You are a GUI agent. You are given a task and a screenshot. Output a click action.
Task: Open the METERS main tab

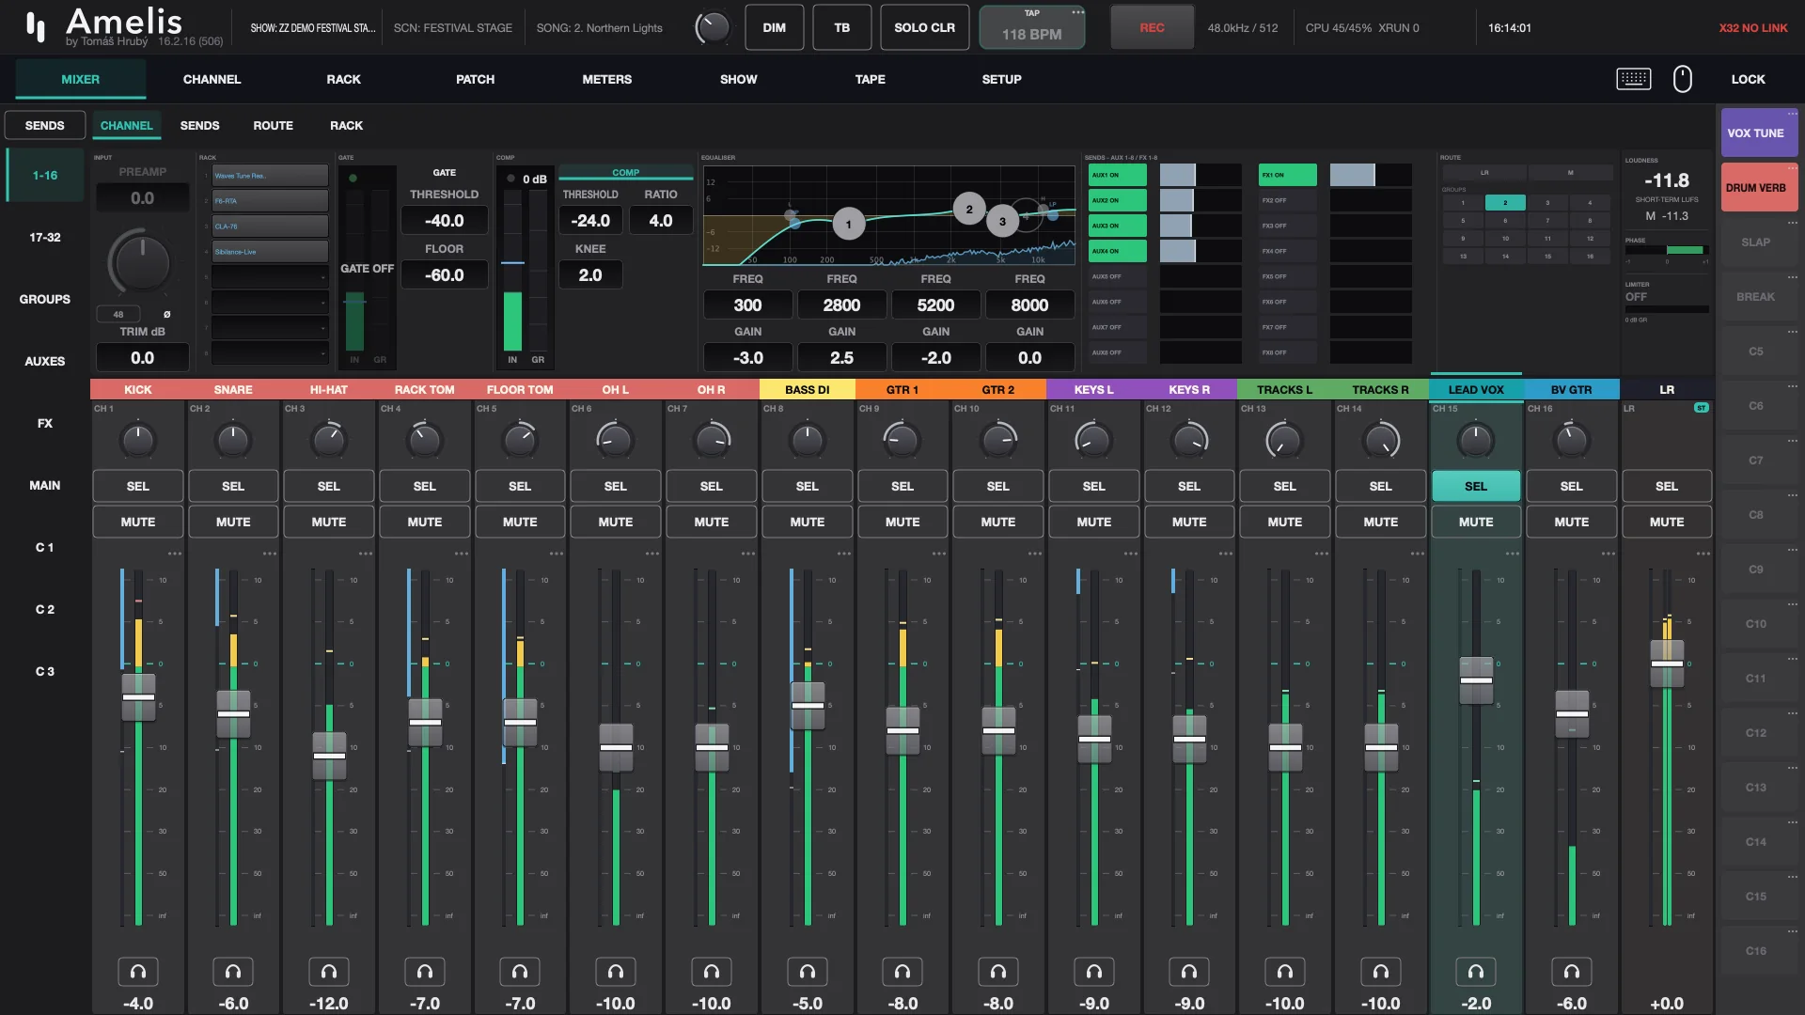click(x=606, y=79)
